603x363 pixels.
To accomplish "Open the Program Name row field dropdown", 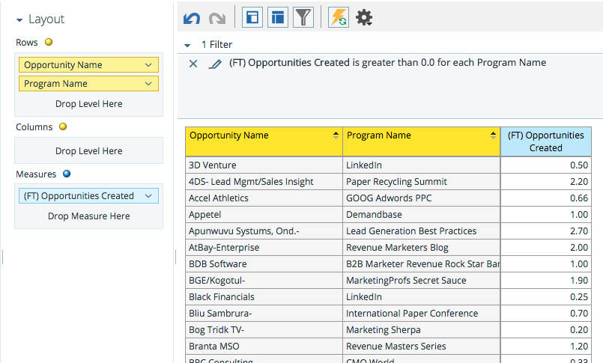I will pos(149,84).
